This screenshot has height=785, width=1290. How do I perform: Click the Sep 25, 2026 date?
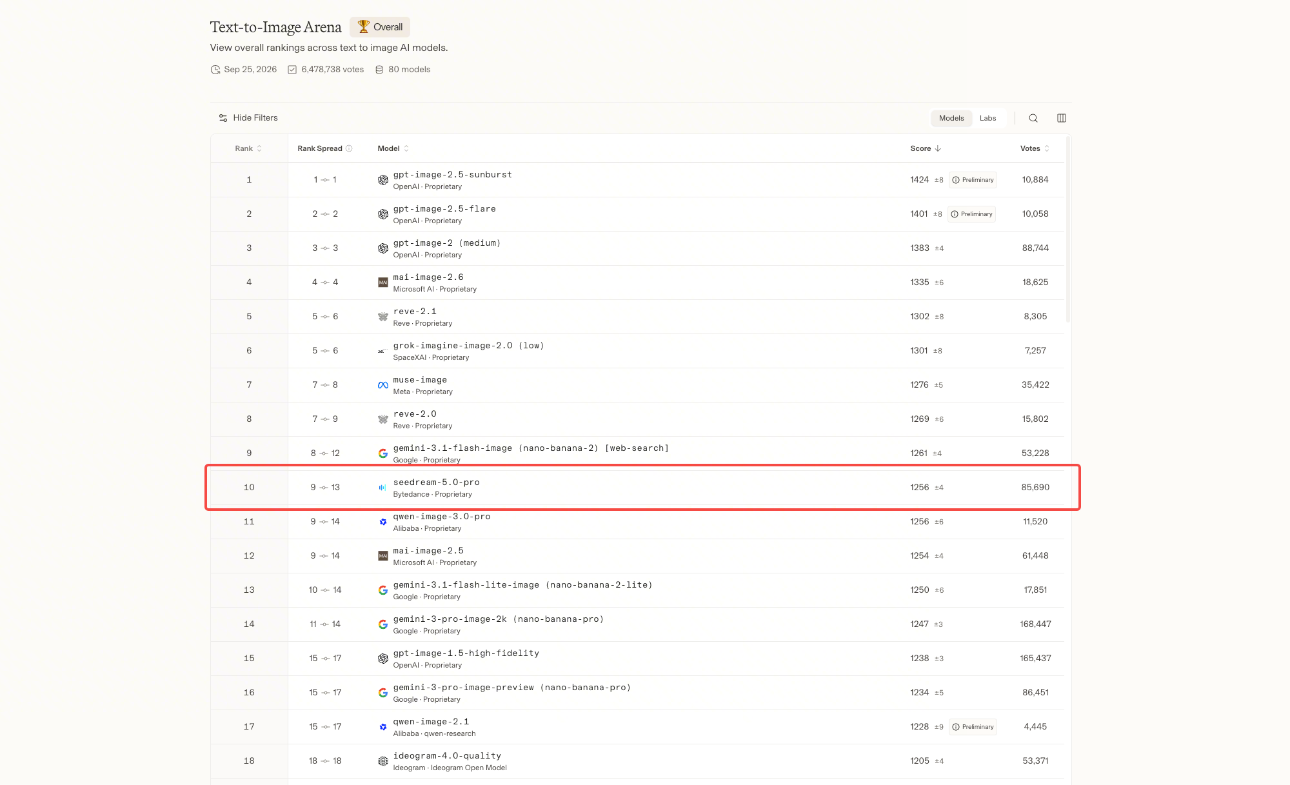click(250, 70)
